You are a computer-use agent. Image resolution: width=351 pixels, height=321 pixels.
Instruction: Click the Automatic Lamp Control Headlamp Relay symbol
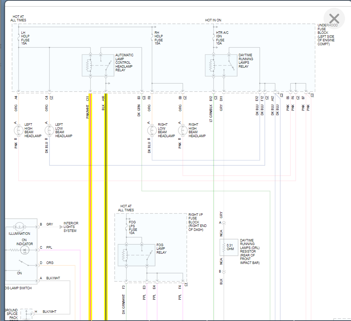[x=98, y=65]
